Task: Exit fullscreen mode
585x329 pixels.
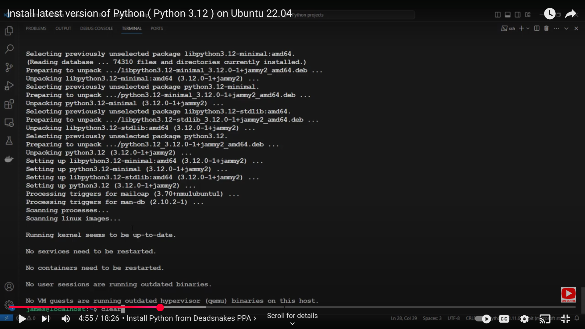Action: [565, 319]
